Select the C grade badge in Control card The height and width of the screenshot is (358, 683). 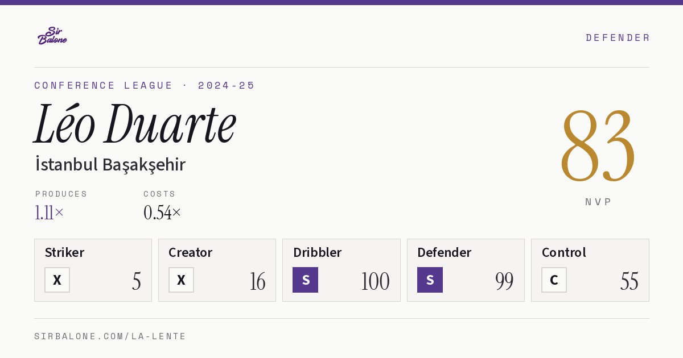coord(554,280)
